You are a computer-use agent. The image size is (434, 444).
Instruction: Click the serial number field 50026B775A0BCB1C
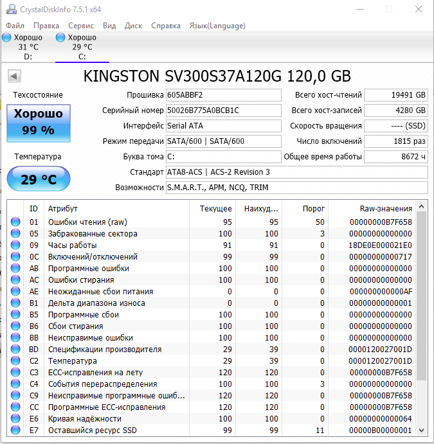coord(224,110)
